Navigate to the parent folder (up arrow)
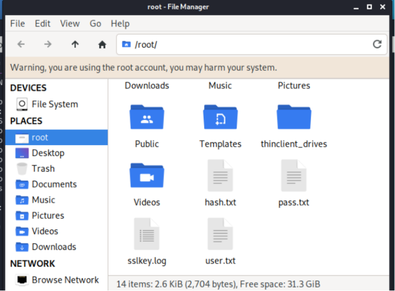The height and width of the screenshot is (291, 395). (x=75, y=44)
